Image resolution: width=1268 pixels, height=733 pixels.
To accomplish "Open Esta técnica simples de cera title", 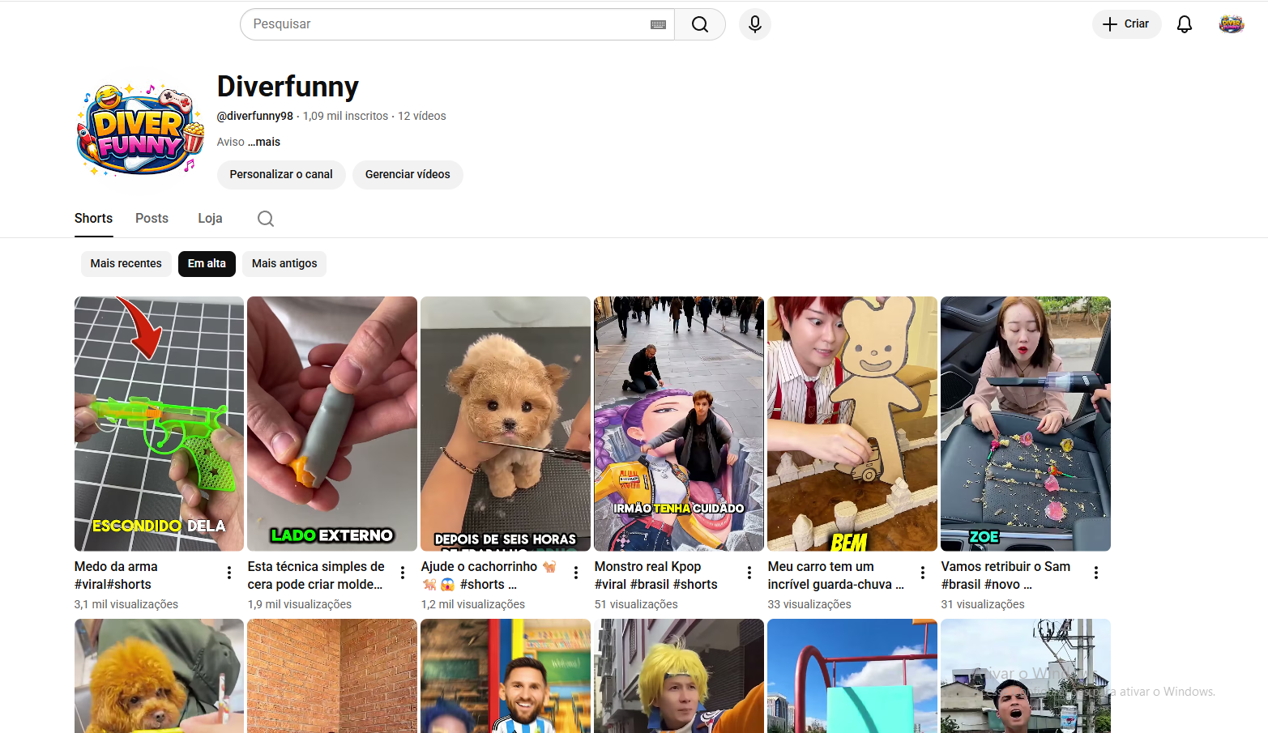I will coord(316,575).
